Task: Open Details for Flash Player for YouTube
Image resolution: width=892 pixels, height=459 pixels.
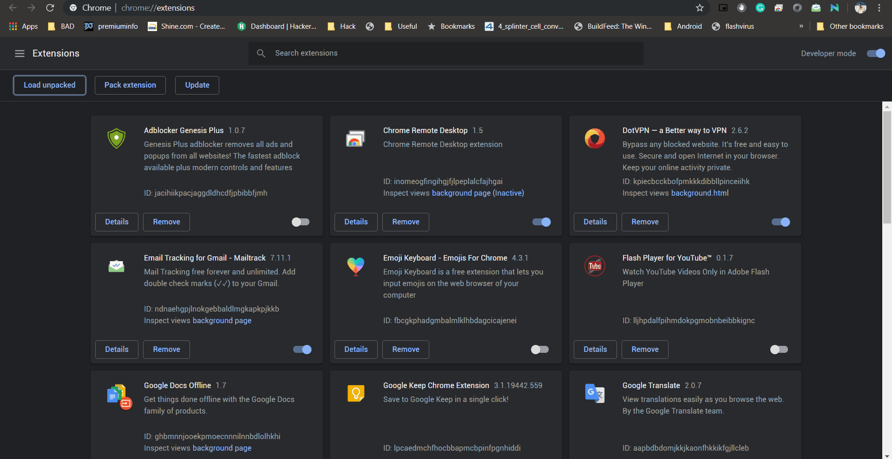Action: point(595,350)
